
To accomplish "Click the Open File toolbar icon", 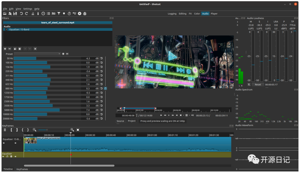I will click(5, 14).
